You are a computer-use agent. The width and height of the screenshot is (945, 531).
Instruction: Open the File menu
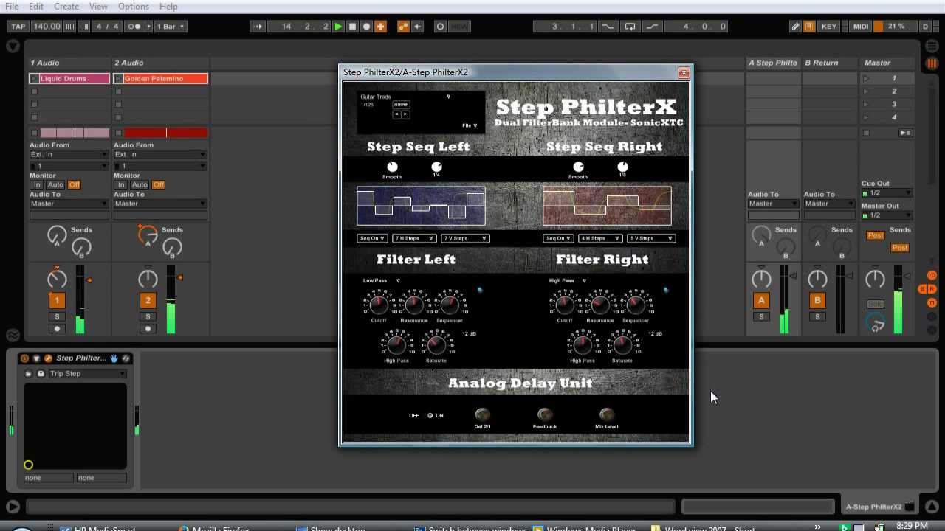click(x=12, y=7)
